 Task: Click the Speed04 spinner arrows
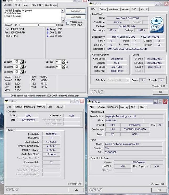click(x=64, y=62)
